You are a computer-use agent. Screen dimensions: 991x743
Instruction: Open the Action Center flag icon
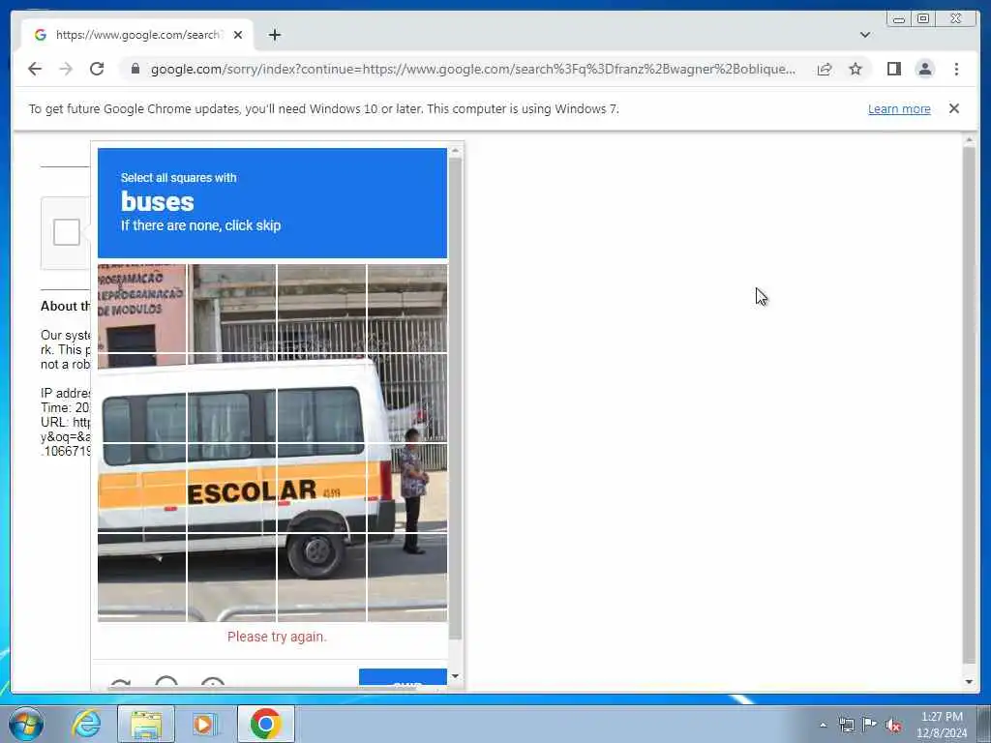pyautogui.click(x=870, y=725)
